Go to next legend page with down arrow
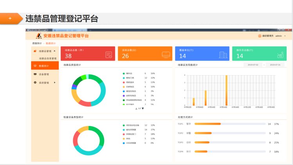 [x=143, y=108]
